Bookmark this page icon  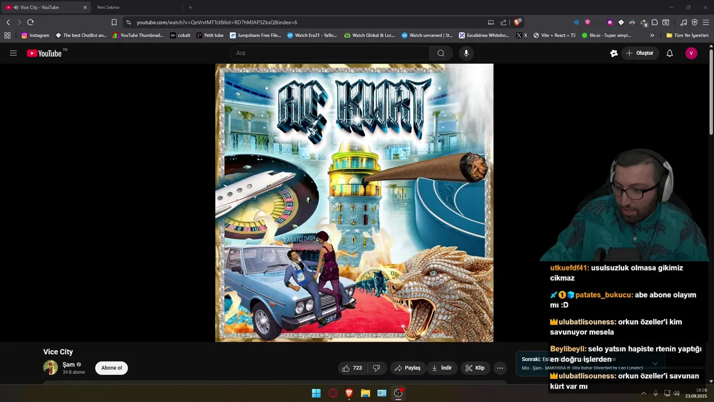pos(114,22)
